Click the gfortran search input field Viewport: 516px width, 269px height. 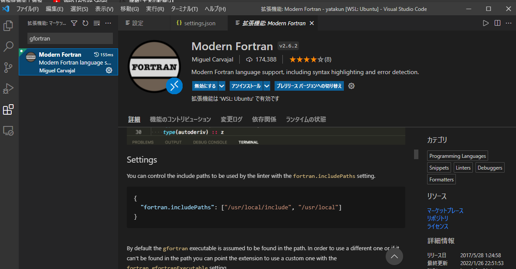point(70,38)
